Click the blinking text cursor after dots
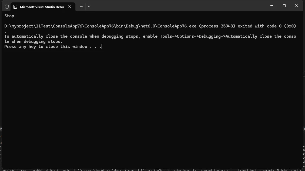The image size is (305, 171). (102, 47)
